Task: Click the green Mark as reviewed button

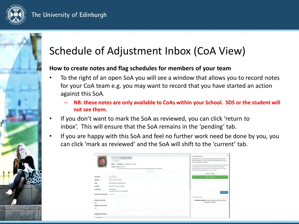Action: tap(210, 177)
